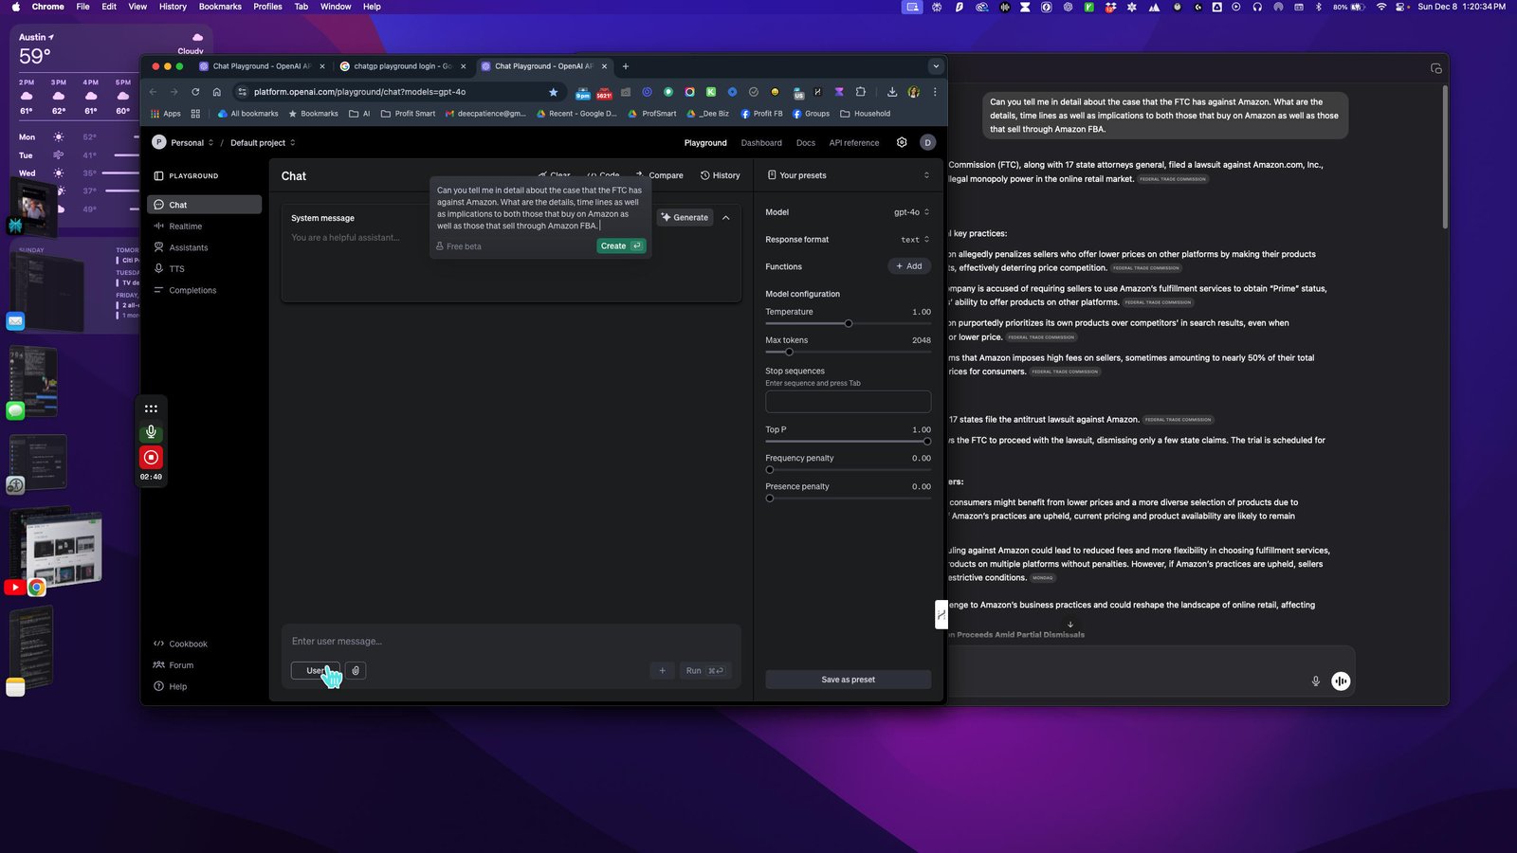Image resolution: width=1517 pixels, height=853 pixels.
Task: Click the voice mode button in the ChatGPT window
Action: [x=1341, y=681]
